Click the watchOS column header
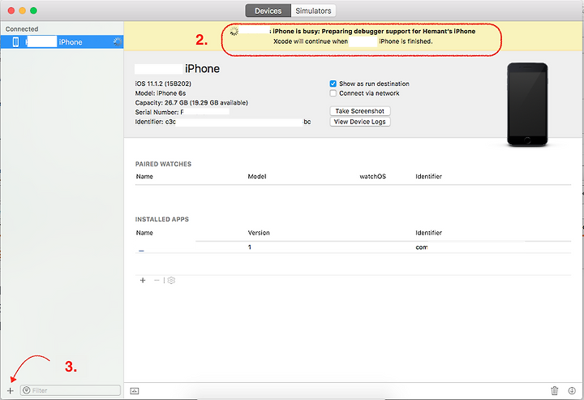The width and height of the screenshot is (584, 400). (x=373, y=177)
